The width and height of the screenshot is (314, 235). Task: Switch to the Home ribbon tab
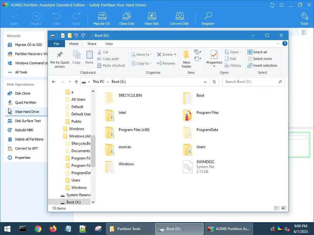(x=74, y=44)
